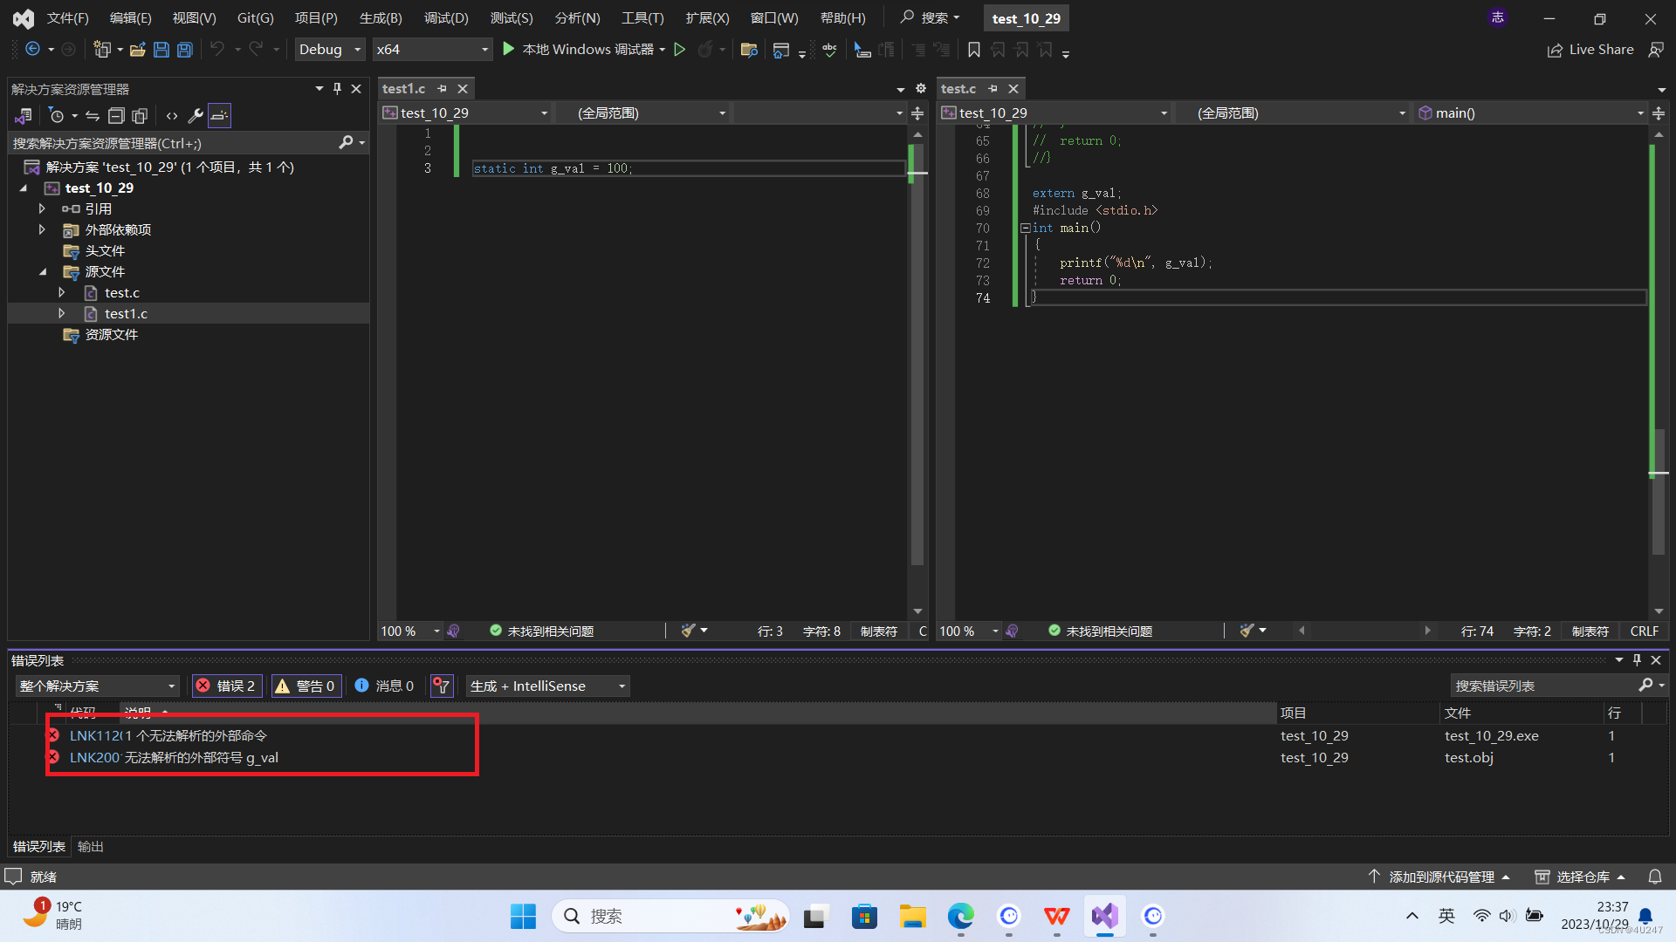Image resolution: width=1676 pixels, height=942 pixels.
Task: Click the user account avatar icon
Action: pyautogui.click(x=1498, y=18)
